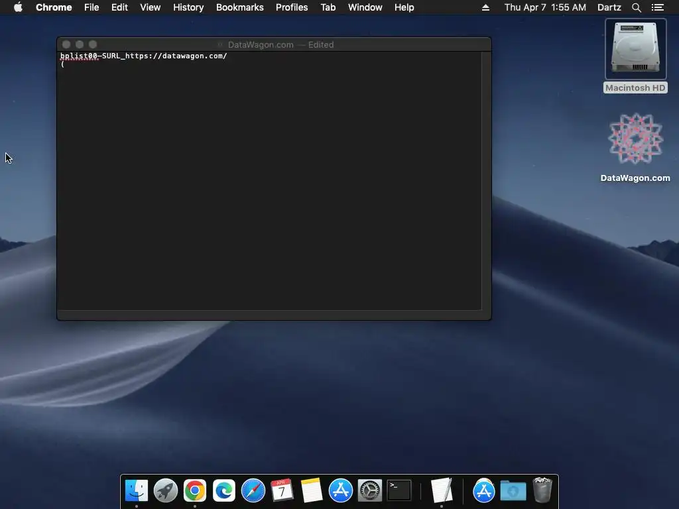This screenshot has width=679, height=509.
Task: Open the View menu
Action: (x=151, y=7)
